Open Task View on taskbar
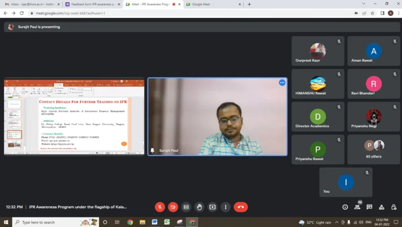Viewport: 402px width, 227px height. pos(117,222)
